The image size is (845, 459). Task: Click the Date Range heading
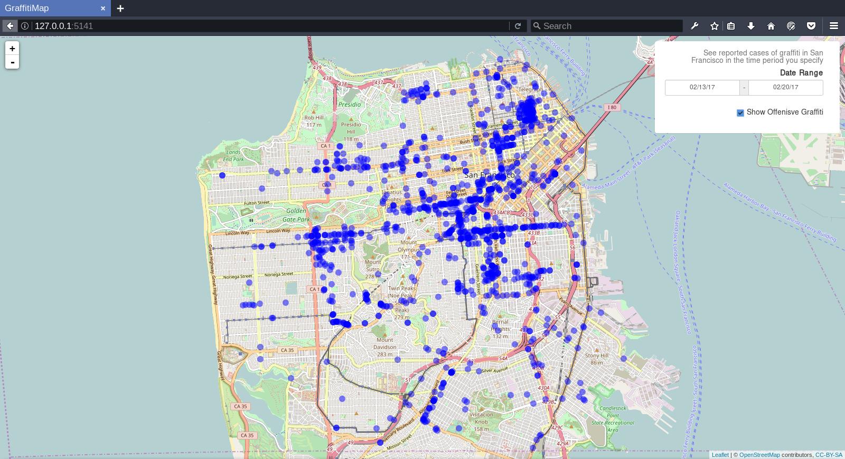(801, 73)
